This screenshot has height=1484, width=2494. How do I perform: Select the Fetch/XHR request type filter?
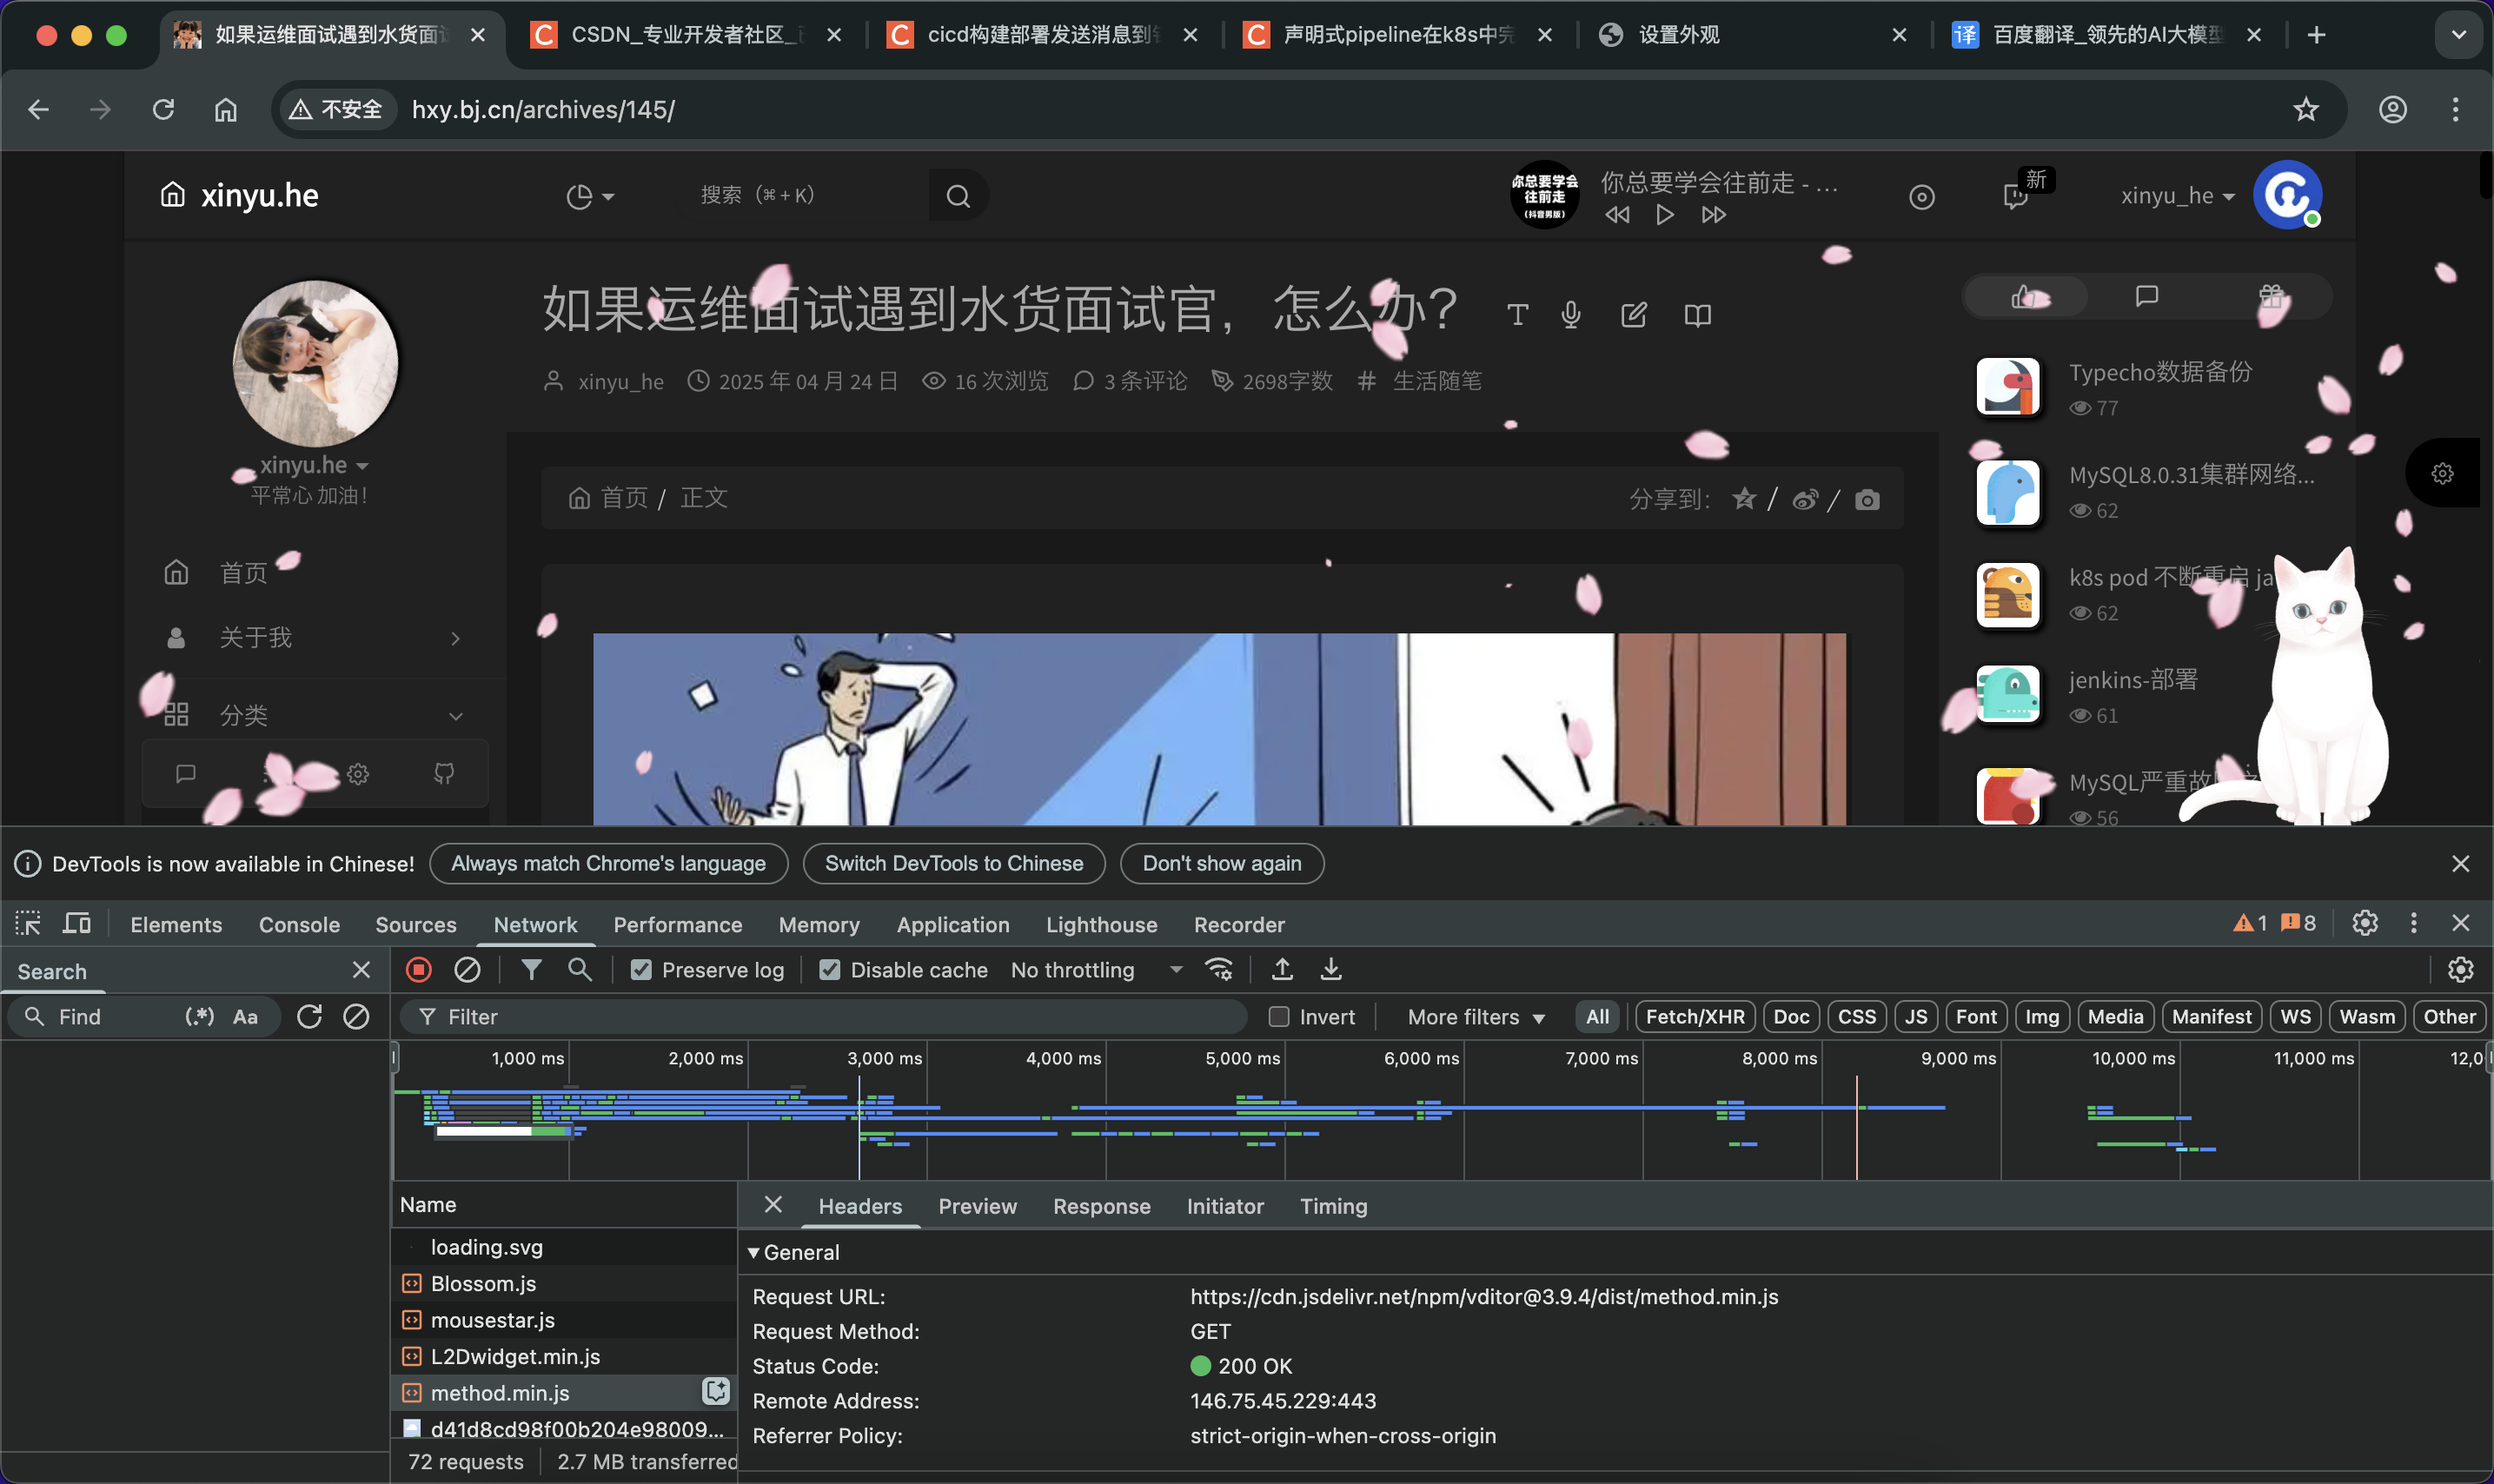(1695, 1017)
